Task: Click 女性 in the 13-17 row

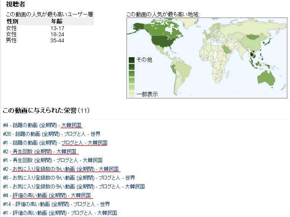Action: pyautogui.click(x=11, y=28)
